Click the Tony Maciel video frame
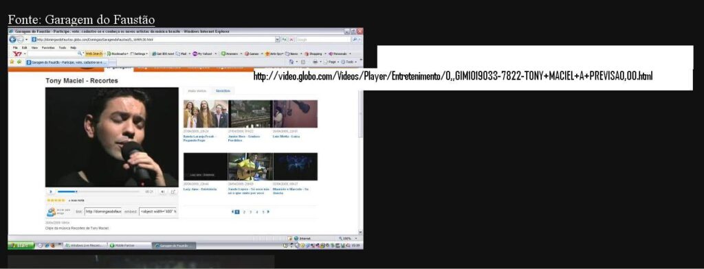 pyautogui.click(x=112, y=137)
